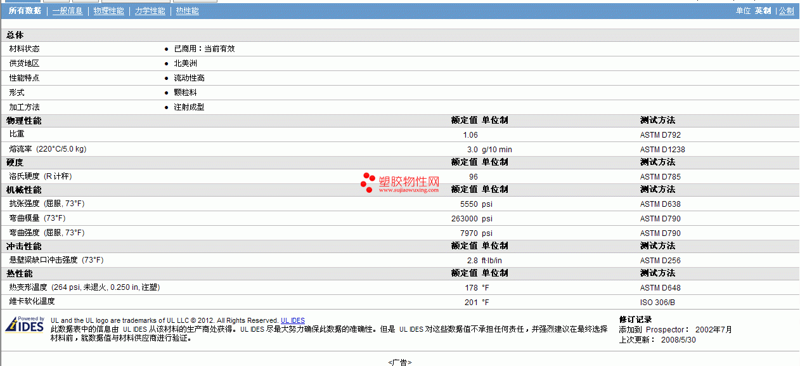Click the 加工方法 row label
Viewport: 800px width, 366px height.
point(25,107)
